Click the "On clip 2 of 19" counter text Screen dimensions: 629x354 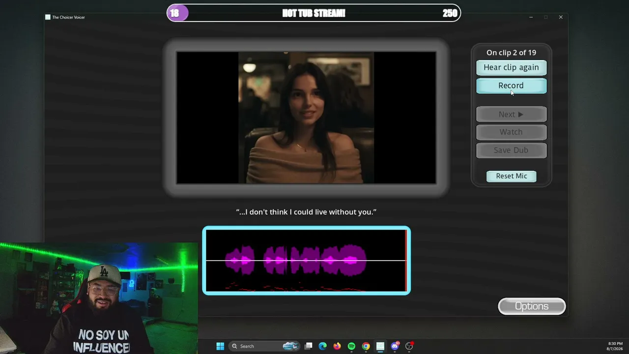click(x=511, y=53)
